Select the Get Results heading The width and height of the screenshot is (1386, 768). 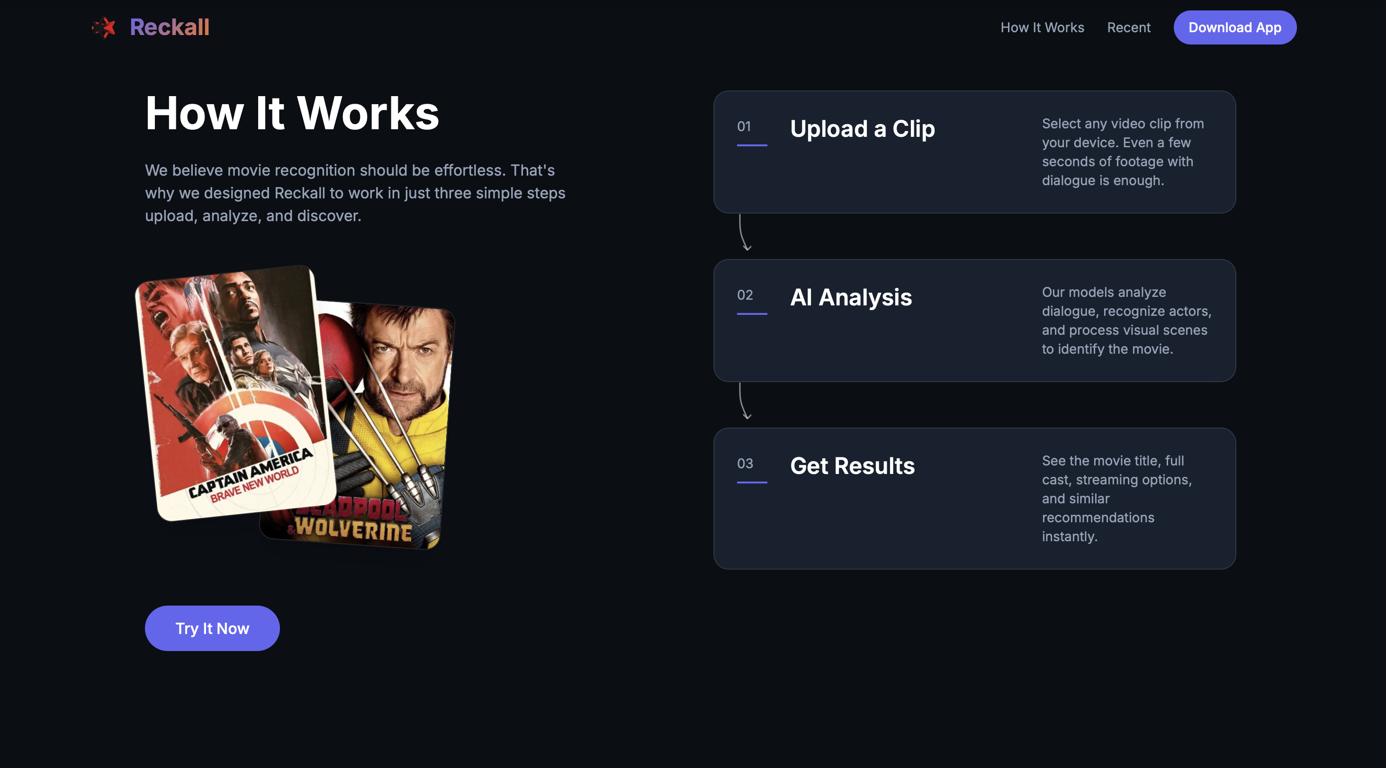(x=852, y=466)
